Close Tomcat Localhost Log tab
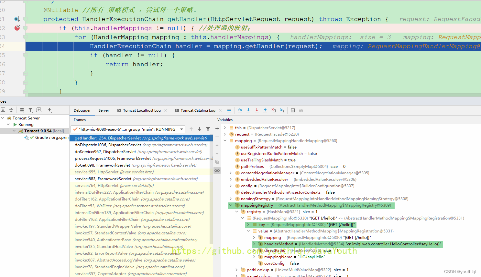Image resolution: width=481 pixels, height=277 pixels. (166, 110)
